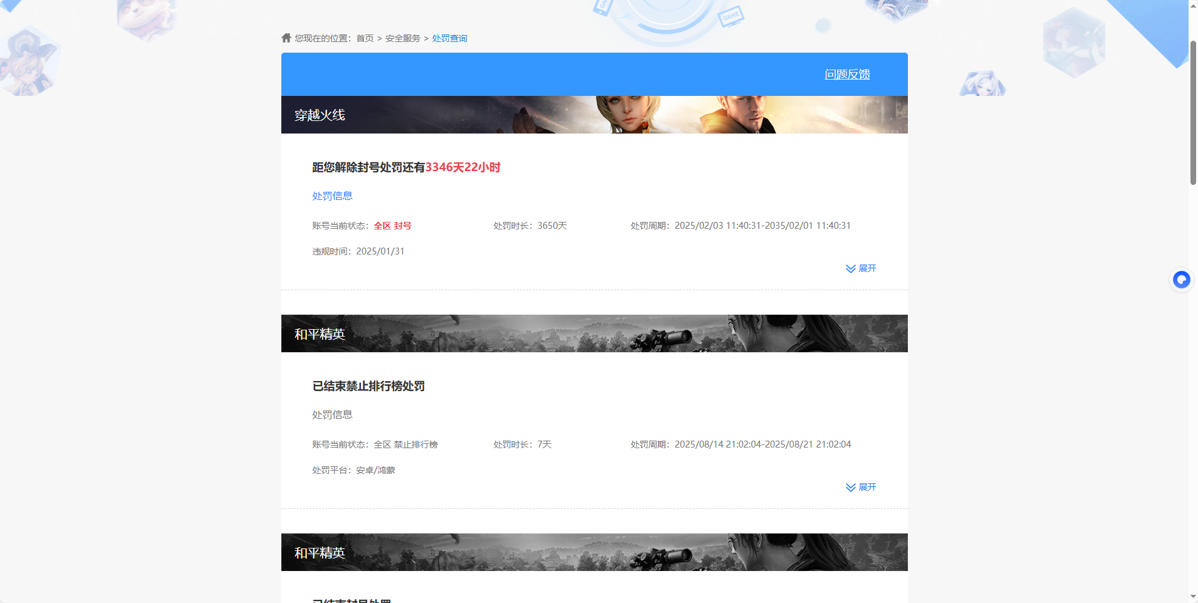Image resolution: width=1198 pixels, height=603 pixels.
Task: Expand 展开 under 已结束禁止排行榜处罚
Action: coord(867,487)
